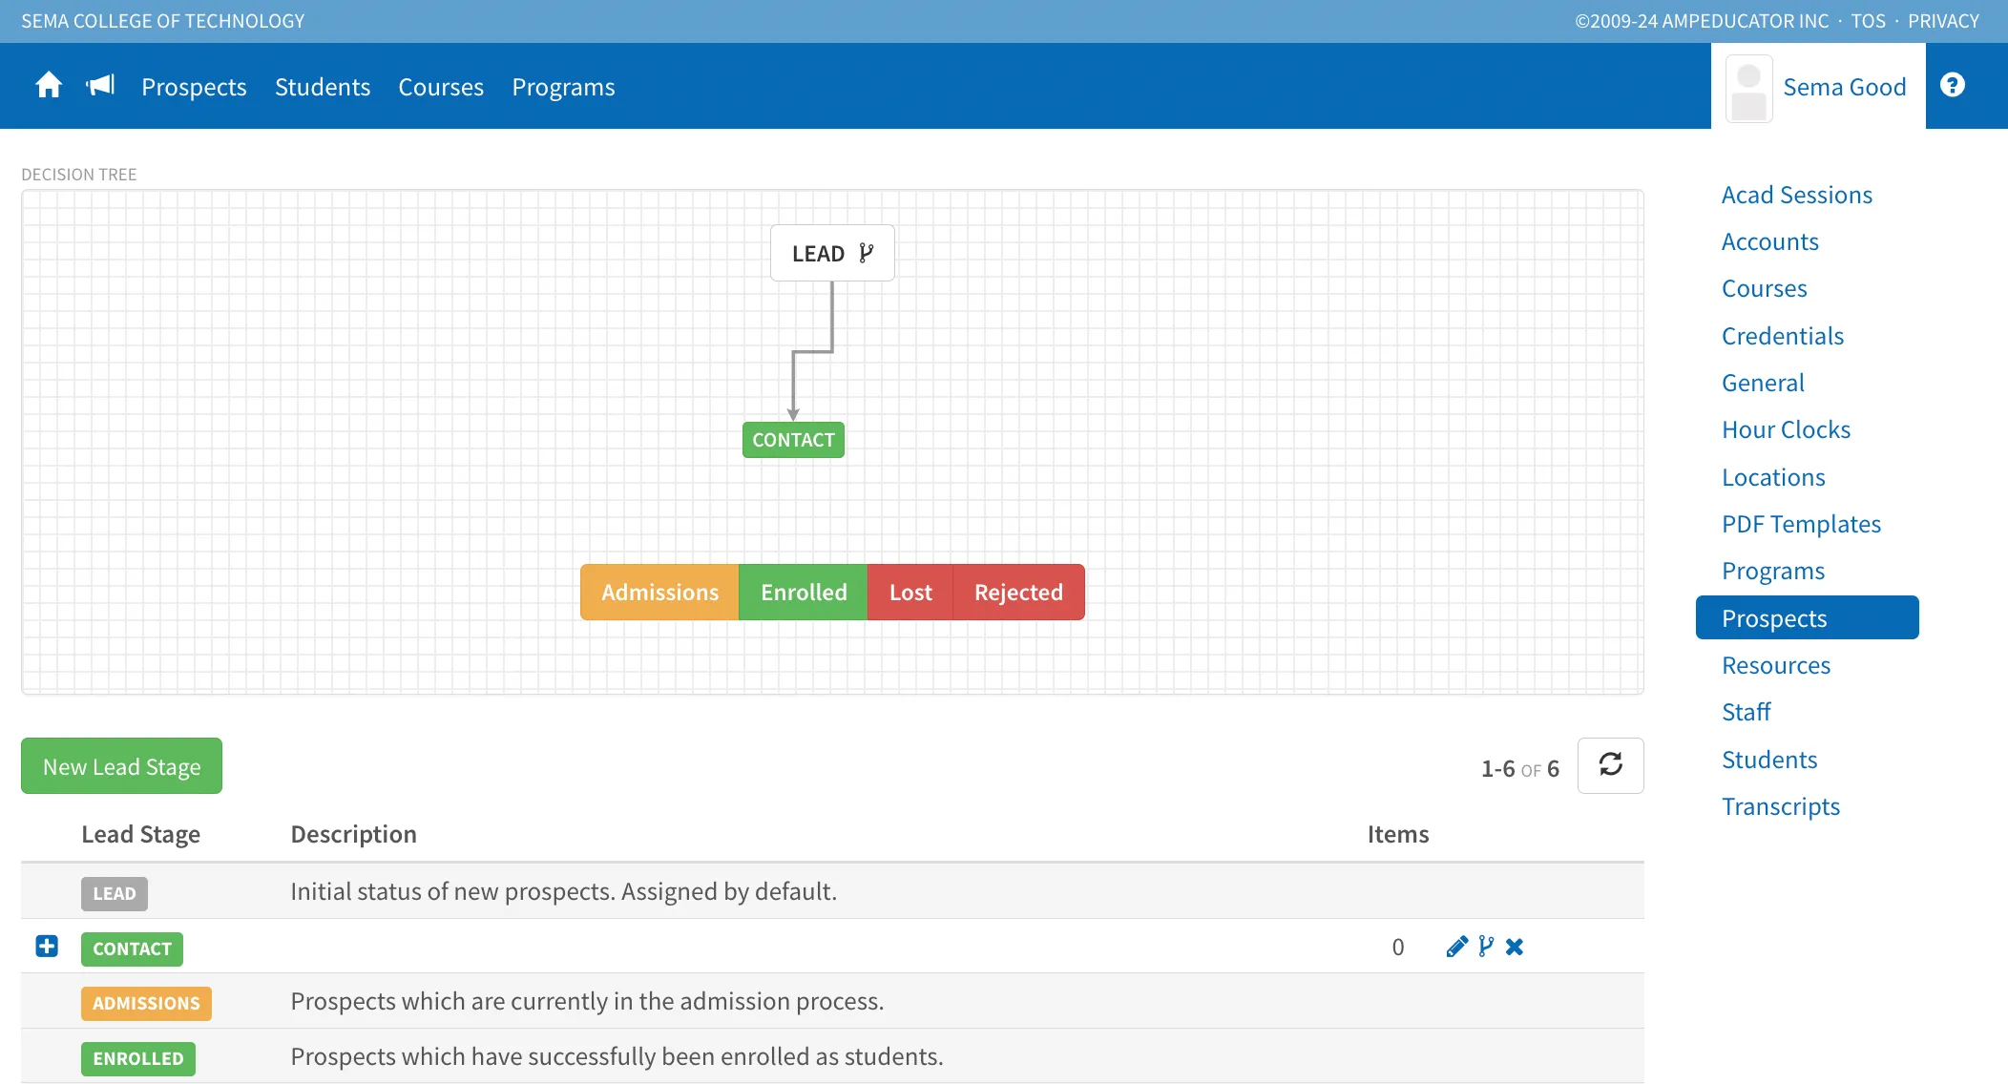Open the TOS link

pyautogui.click(x=1868, y=21)
